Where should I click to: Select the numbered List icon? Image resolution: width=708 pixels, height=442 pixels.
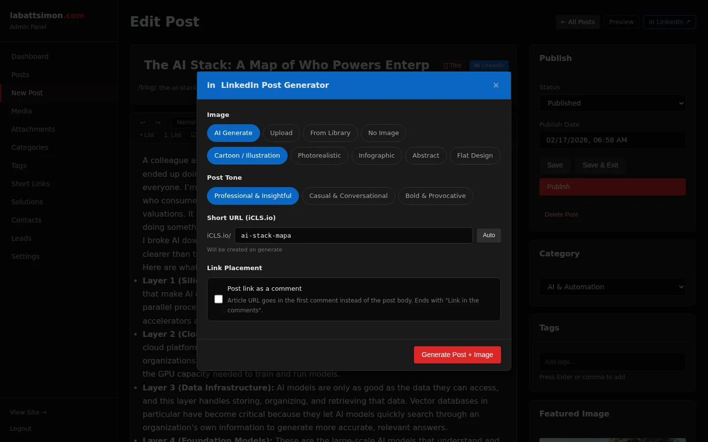coord(172,135)
